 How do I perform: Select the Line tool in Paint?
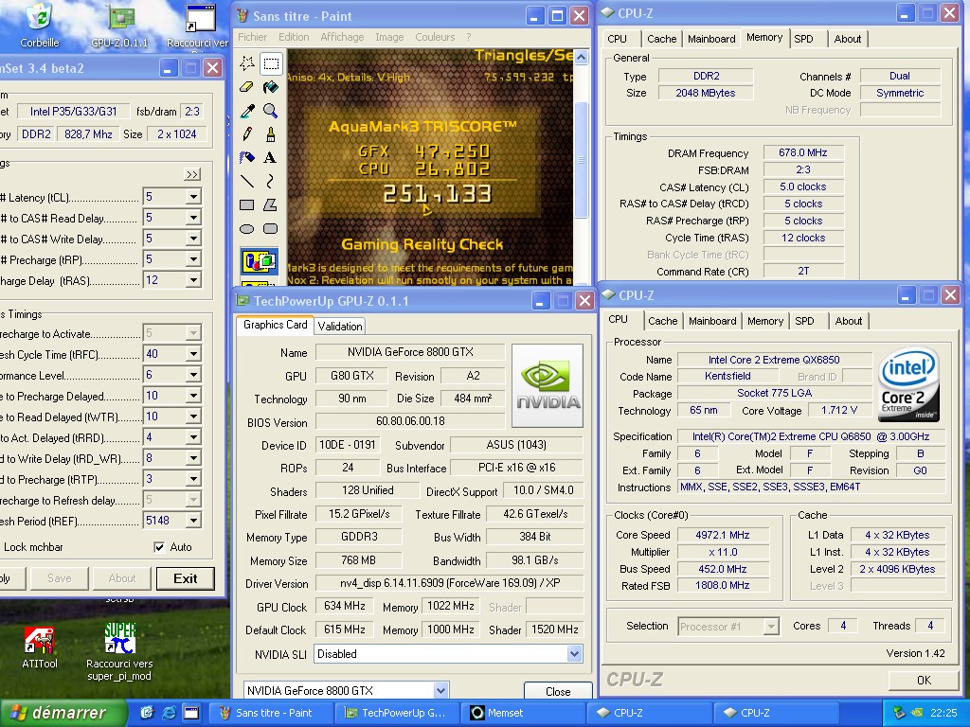[x=247, y=181]
